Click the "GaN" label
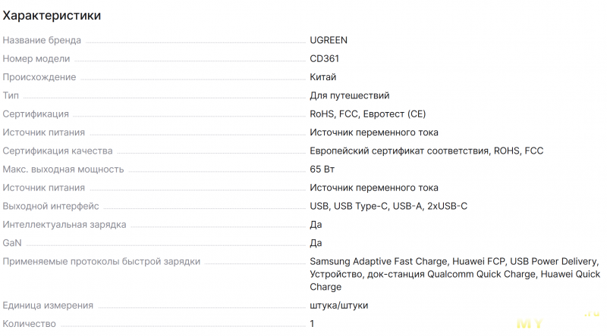Screen dimensions: 607x336 click(12, 243)
